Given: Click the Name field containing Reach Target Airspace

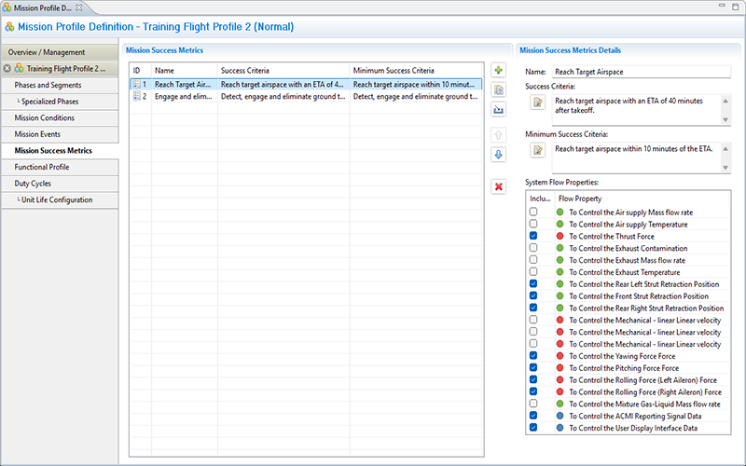Looking at the screenshot, I should tap(641, 72).
